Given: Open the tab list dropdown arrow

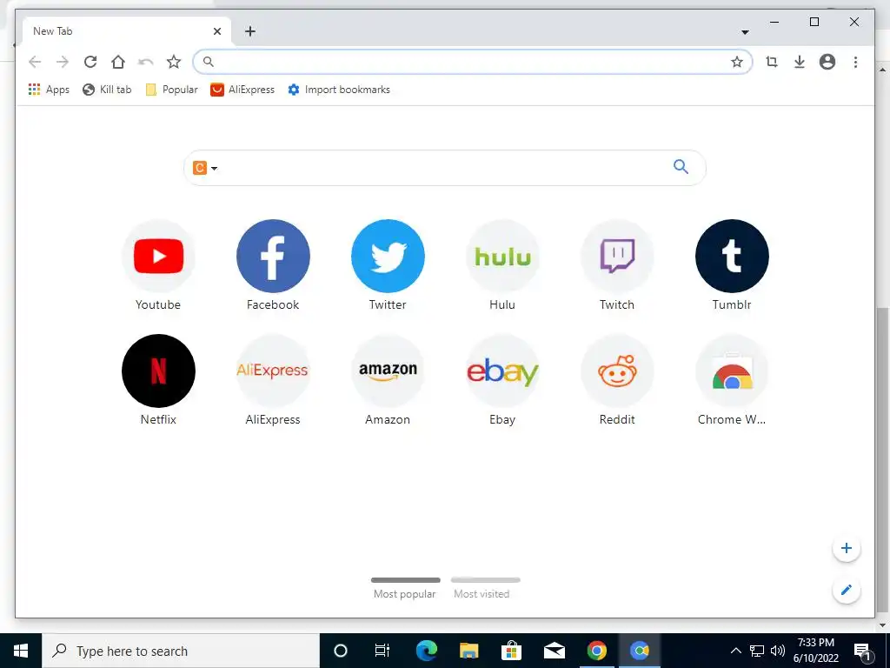Looking at the screenshot, I should (x=745, y=32).
